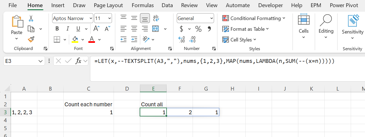Decrease font size with smaller A icon

(107, 29)
